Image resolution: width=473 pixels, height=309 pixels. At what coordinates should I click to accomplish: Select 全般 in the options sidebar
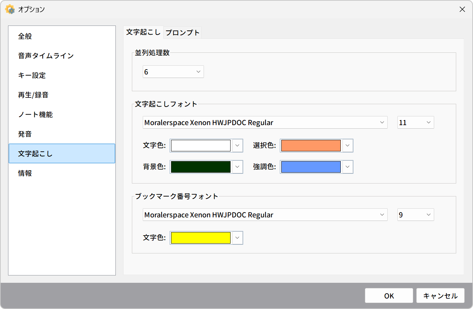click(x=62, y=36)
